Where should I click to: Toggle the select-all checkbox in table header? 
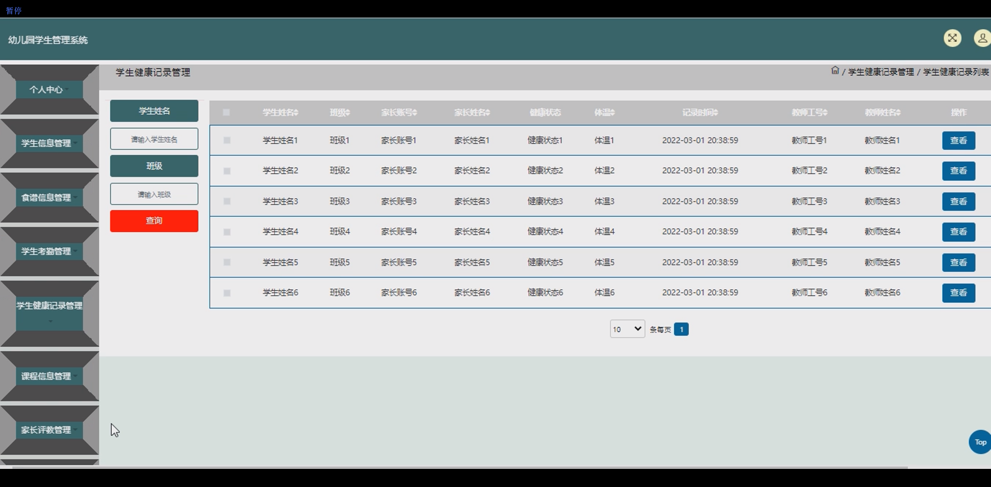(x=226, y=112)
